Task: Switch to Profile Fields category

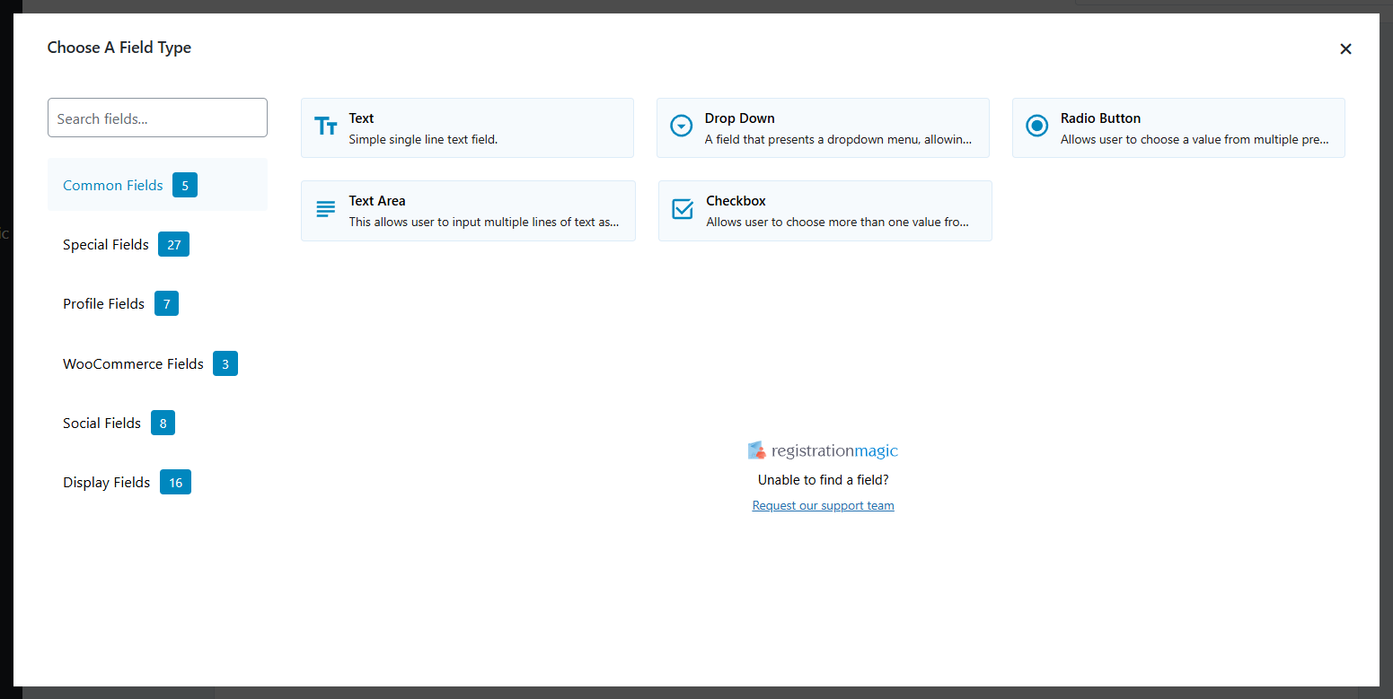Action: coord(157,303)
